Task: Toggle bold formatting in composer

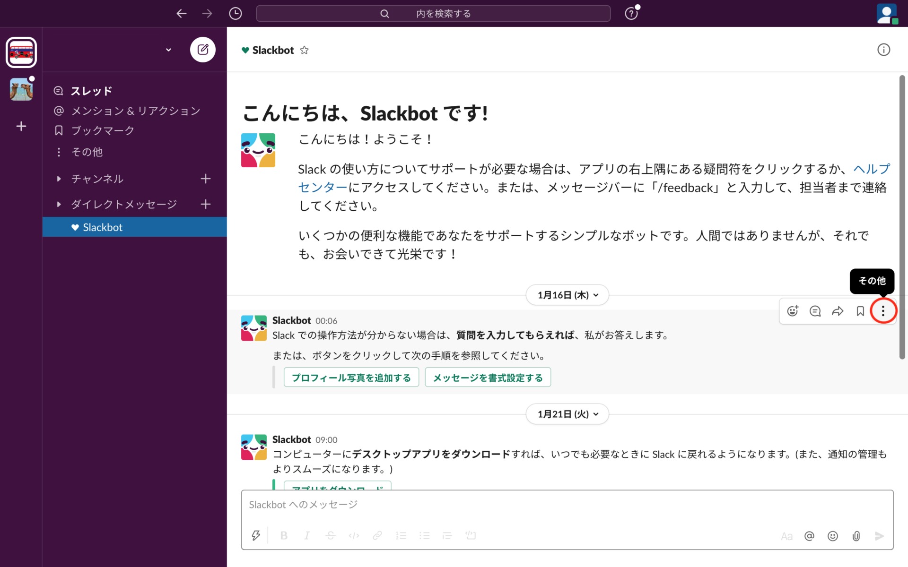Action: (284, 535)
